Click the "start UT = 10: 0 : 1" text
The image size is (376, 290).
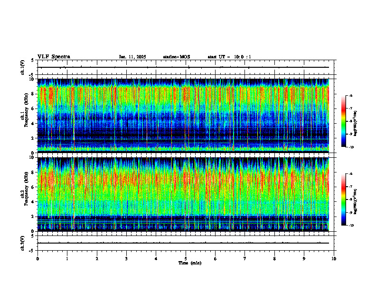tap(229, 57)
